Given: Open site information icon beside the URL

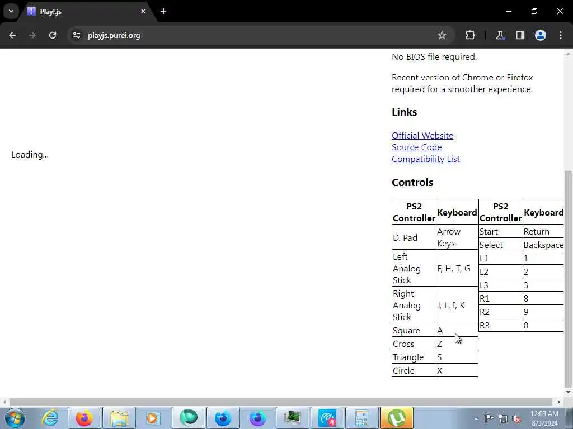Looking at the screenshot, I should pyautogui.click(x=76, y=35).
